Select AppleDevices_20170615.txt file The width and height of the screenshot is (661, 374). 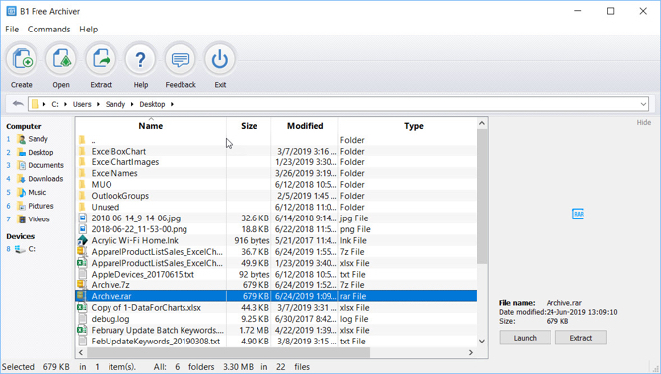[276, 275]
